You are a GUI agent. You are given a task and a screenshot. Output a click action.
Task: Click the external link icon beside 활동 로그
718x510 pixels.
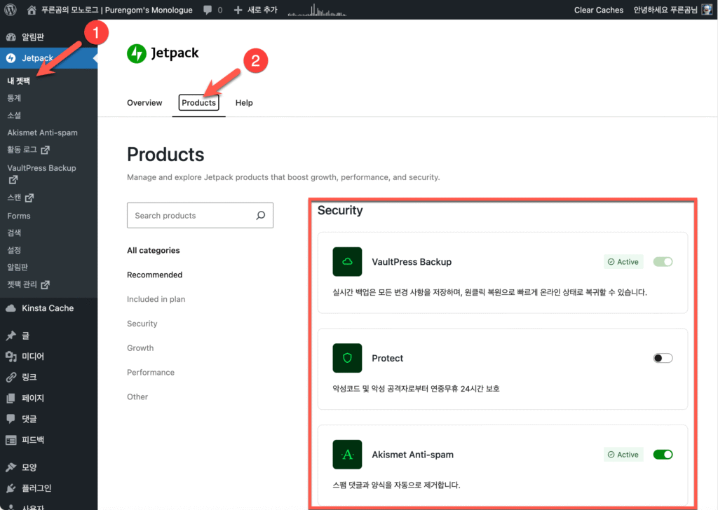(45, 150)
